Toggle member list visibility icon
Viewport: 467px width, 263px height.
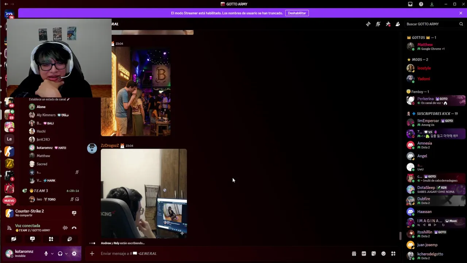pos(398,24)
